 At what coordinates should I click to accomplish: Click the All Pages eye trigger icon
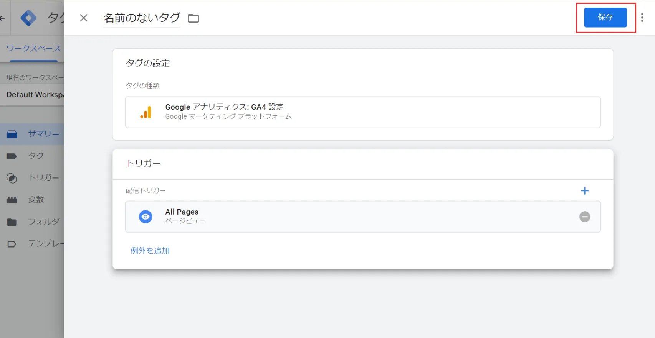coord(146,217)
